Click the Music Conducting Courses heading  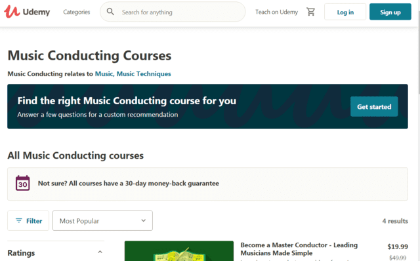[89, 56]
